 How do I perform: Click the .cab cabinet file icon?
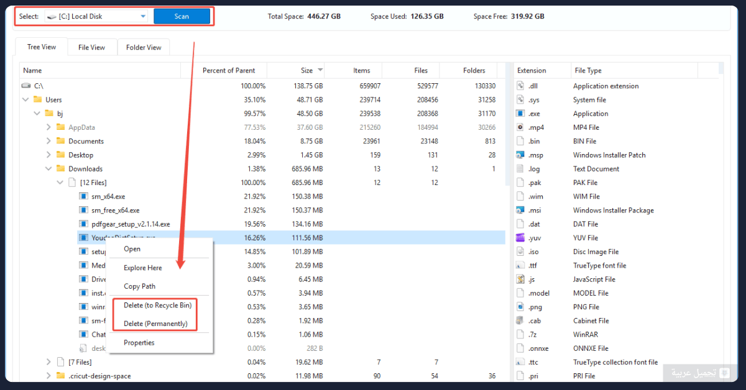(x=520, y=320)
